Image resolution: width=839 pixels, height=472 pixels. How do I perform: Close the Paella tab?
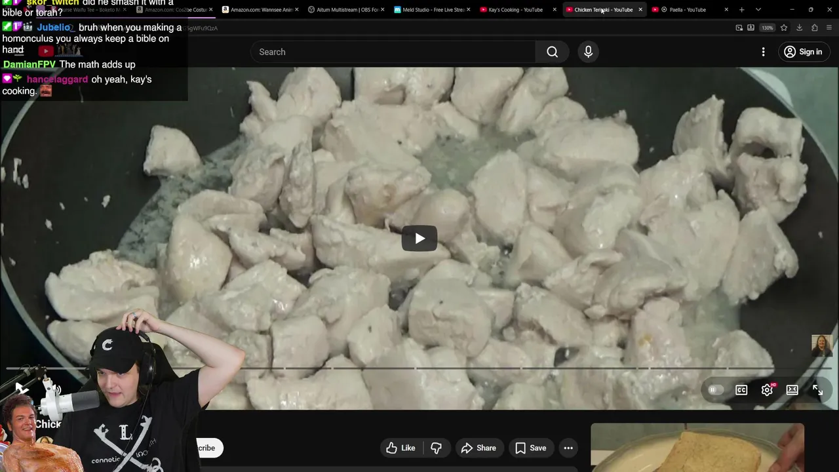point(726,10)
